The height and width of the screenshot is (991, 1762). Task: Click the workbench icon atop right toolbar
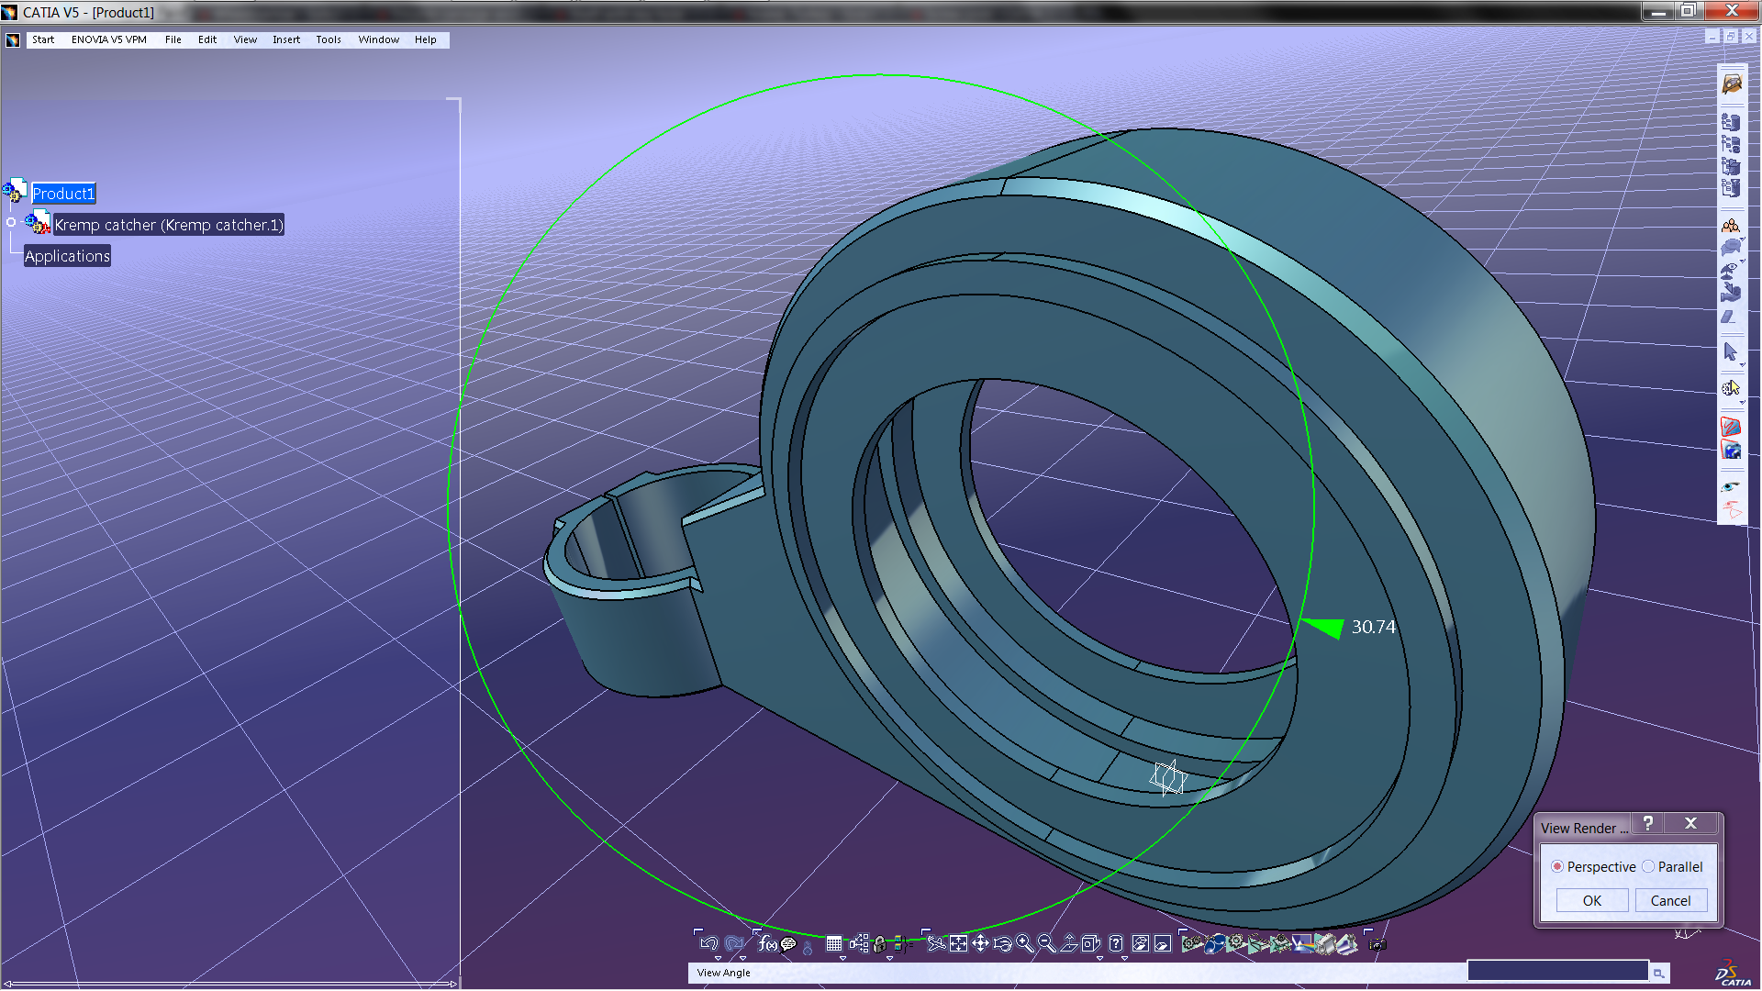1732,84
